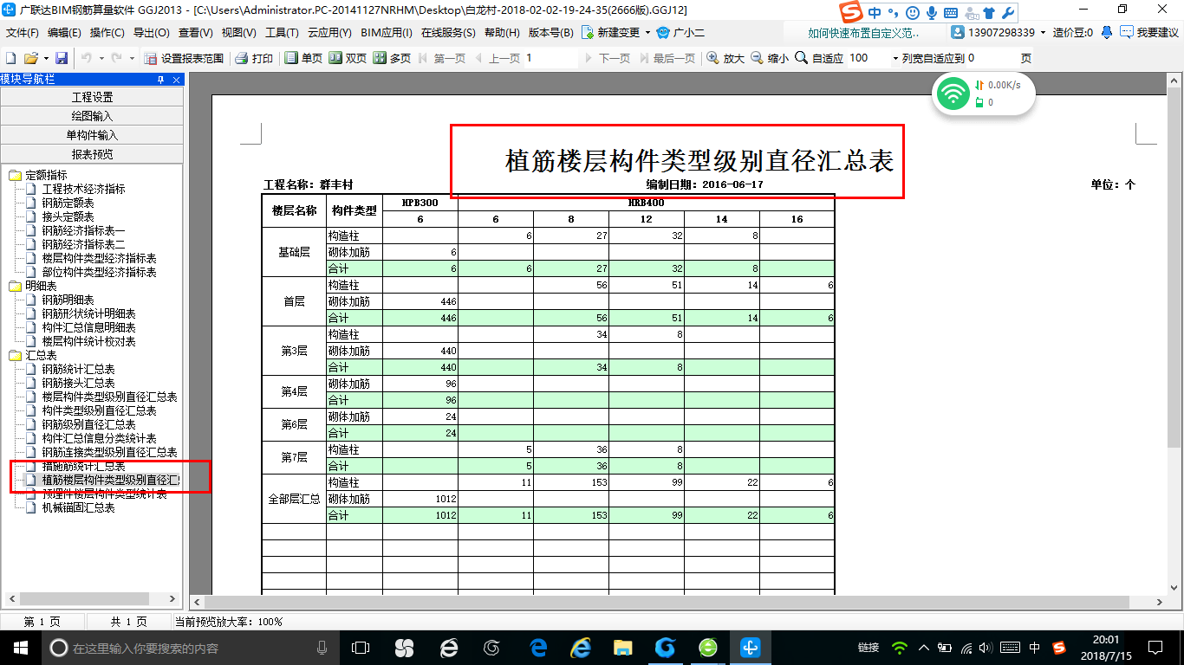1184x665 pixels.
Task: Switch to 双页 double page view
Action: click(x=348, y=58)
